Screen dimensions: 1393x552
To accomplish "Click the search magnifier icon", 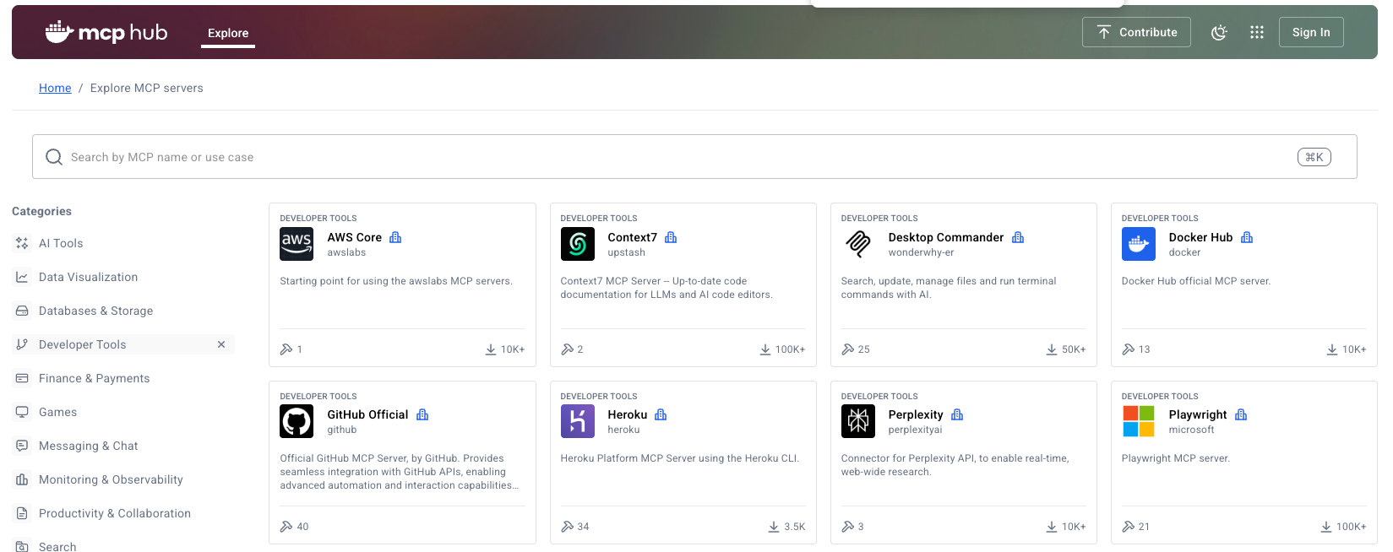I will tap(54, 157).
